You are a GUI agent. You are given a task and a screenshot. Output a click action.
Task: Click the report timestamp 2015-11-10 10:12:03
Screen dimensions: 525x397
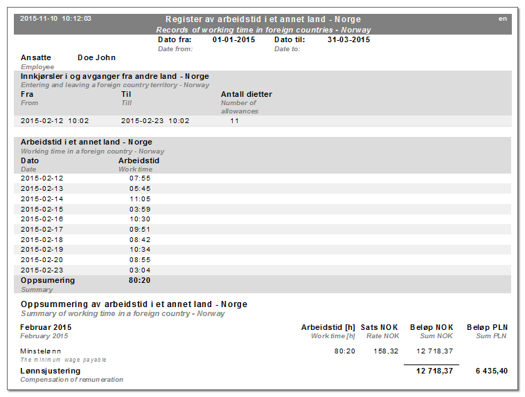(x=55, y=19)
